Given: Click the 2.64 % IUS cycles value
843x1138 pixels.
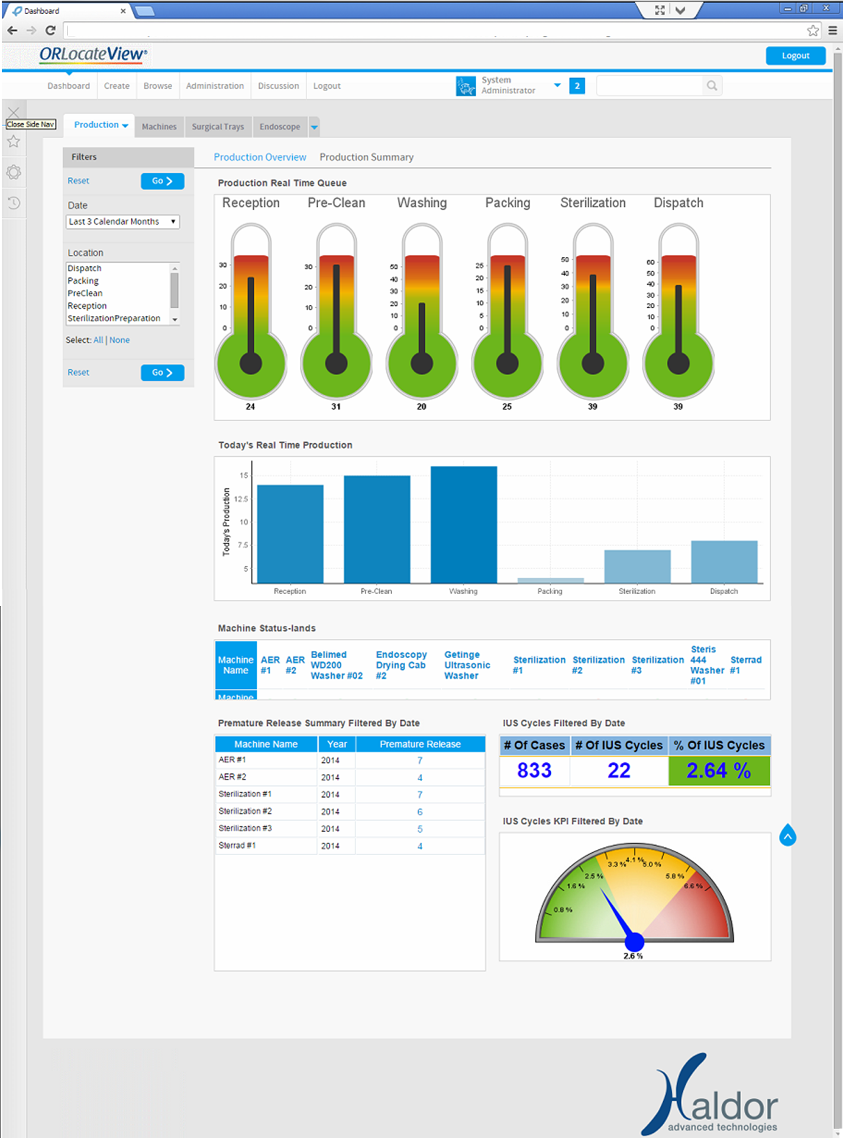Looking at the screenshot, I should click(x=719, y=771).
